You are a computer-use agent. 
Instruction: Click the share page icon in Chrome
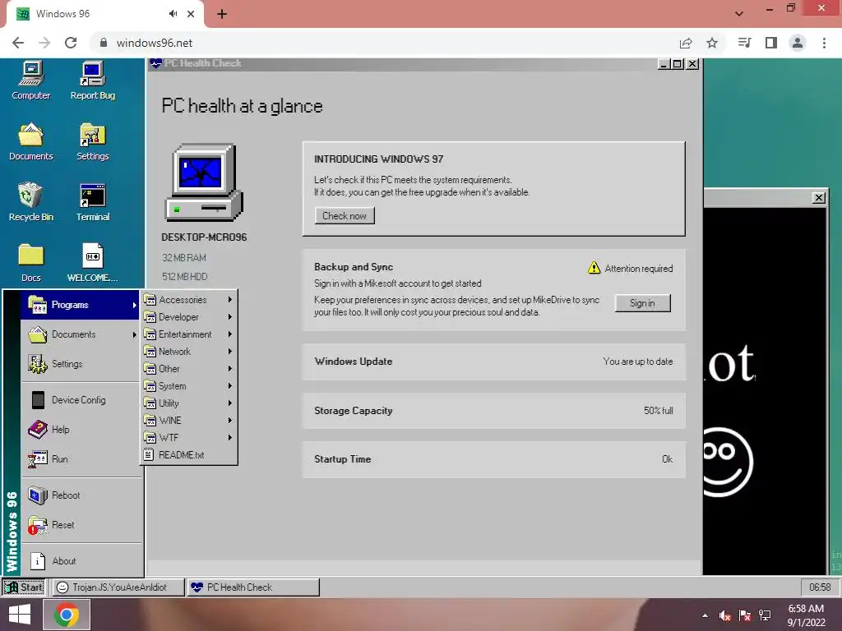coord(686,43)
